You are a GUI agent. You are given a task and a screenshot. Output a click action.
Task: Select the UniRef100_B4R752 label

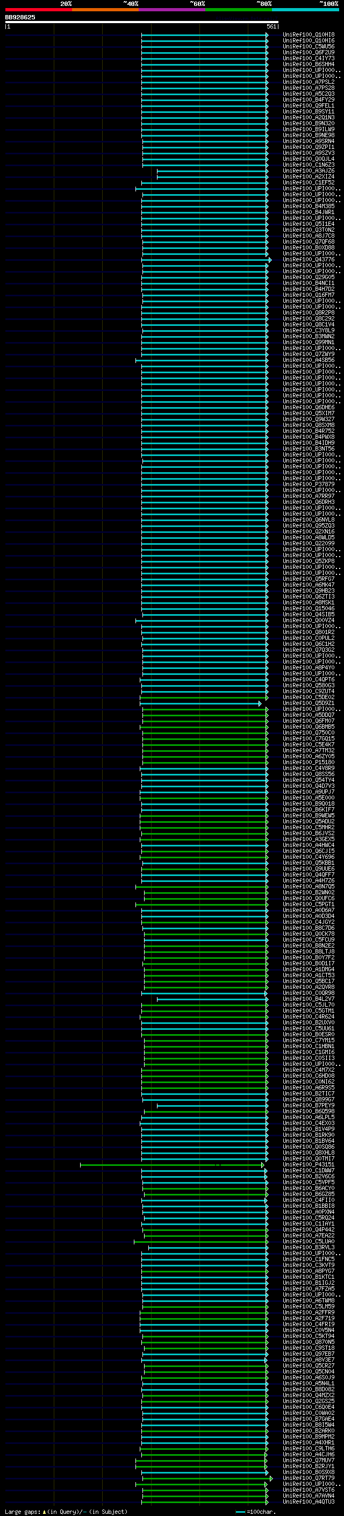309,431
